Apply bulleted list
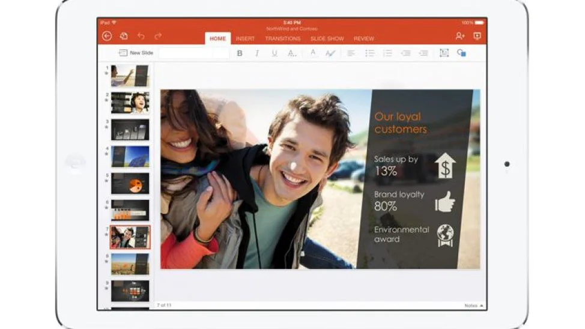The image size is (585, 329). 370,53
